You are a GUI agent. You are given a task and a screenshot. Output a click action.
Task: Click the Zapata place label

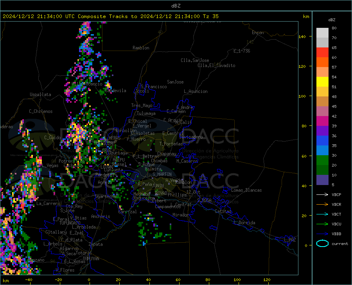click(x=96, y=244)
